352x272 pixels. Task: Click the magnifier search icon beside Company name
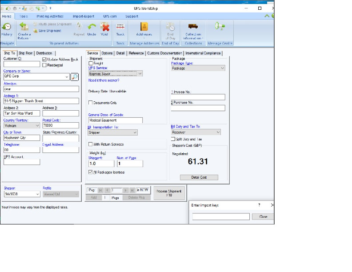[x=74, y=77]
